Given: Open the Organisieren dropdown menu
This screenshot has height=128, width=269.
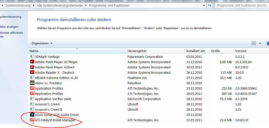Looking at the screenshot, I should [42, 43].
